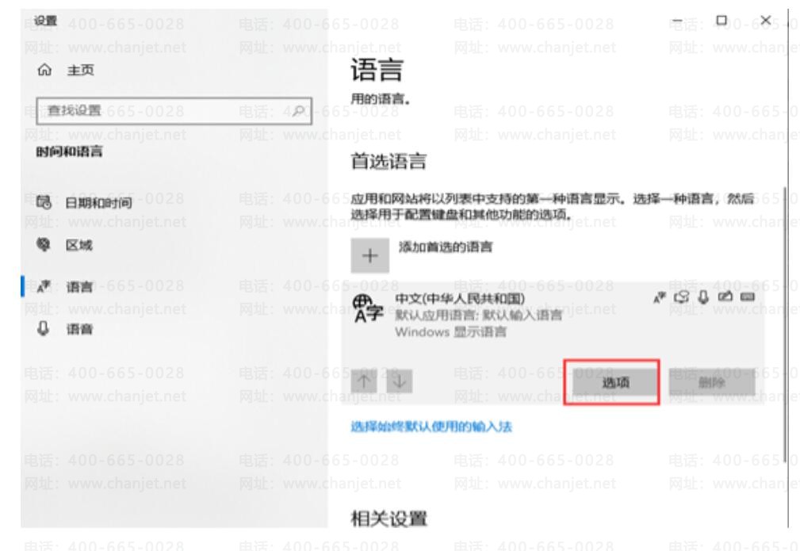
Task: Click the magnifier icon in search box
Action: click(x=300, y=111)
